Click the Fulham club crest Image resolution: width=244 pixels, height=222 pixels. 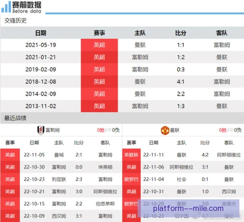click(41, 130)
